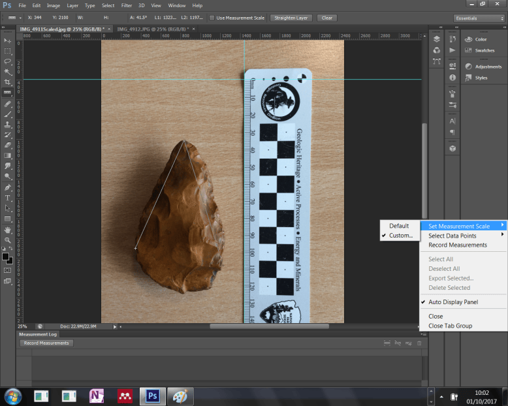Select the Rectangular Marquee tool
The height and width of the screenshot is (406, 508).
click(x=7, y=51)
